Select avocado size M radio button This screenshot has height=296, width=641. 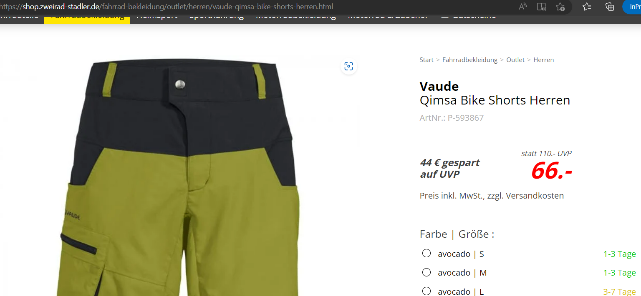pos(426,272)
